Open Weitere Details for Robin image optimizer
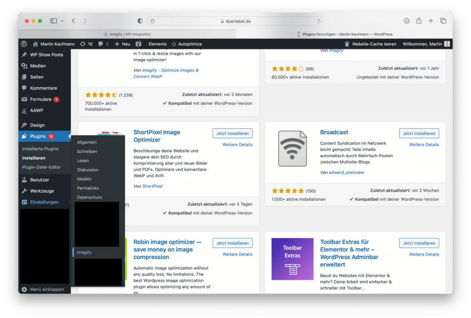This screenshot has height=318, width=471. click(x=237, y=255)
